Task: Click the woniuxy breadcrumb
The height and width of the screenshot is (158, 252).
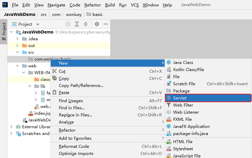Action: (74, 15)
